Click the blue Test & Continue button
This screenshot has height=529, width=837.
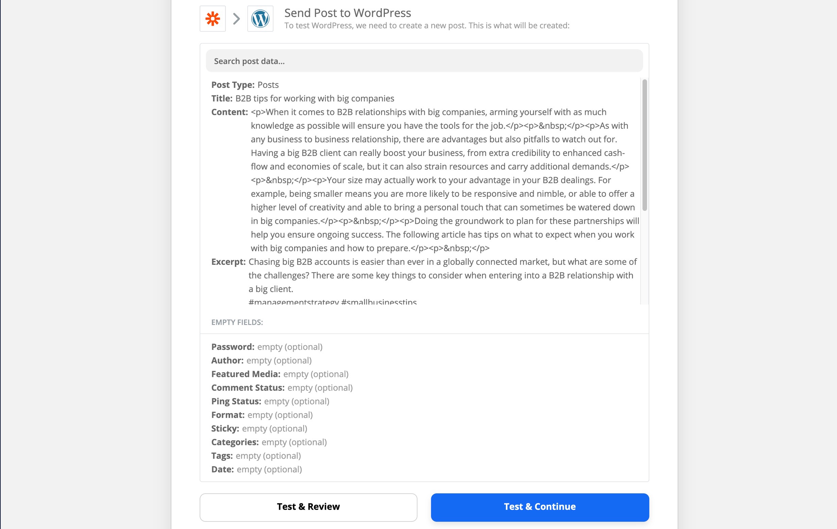pos(540,507)
